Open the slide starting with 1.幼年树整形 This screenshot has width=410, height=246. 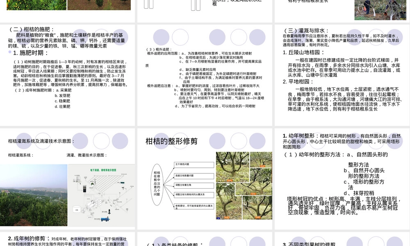tap(342, 179)
